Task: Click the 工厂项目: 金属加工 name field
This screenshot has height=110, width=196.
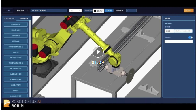Action: click(49, 10)
